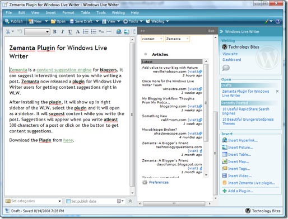Click the paintbrush color scheme icon
This screenshot has height=219, width=288.
click(267, 21)
